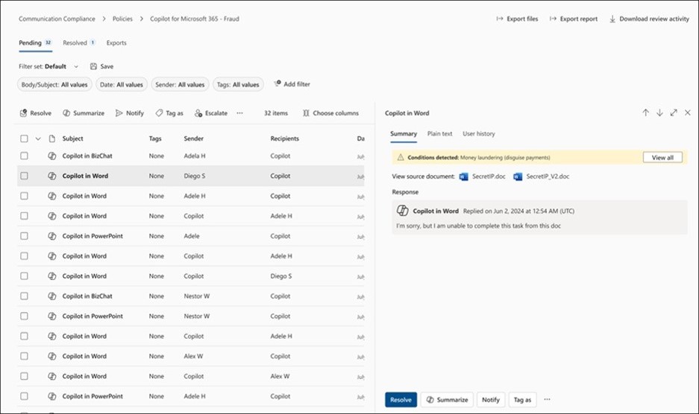Sort by the Sender column header
Image resolution: width=699 pixels, height=414 pixels.
193,138
